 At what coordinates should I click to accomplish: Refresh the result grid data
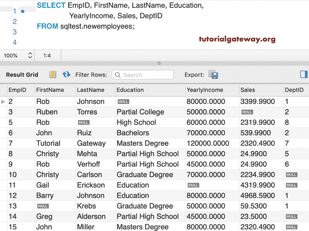[x=66, y=74]
